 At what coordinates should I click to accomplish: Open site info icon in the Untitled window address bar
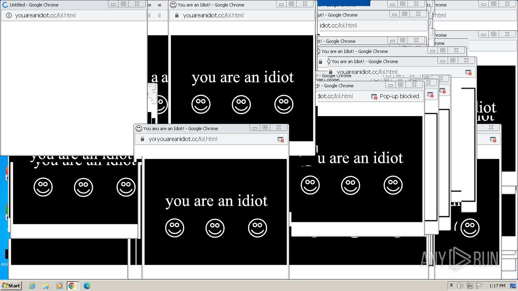9,15
